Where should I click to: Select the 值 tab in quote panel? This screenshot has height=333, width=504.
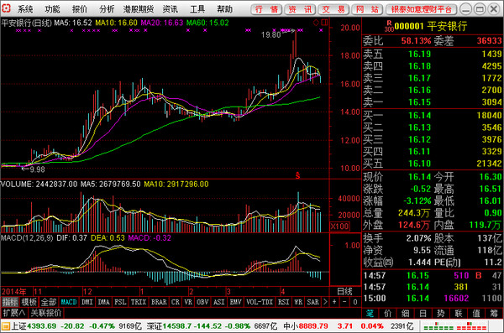point(476,313)
